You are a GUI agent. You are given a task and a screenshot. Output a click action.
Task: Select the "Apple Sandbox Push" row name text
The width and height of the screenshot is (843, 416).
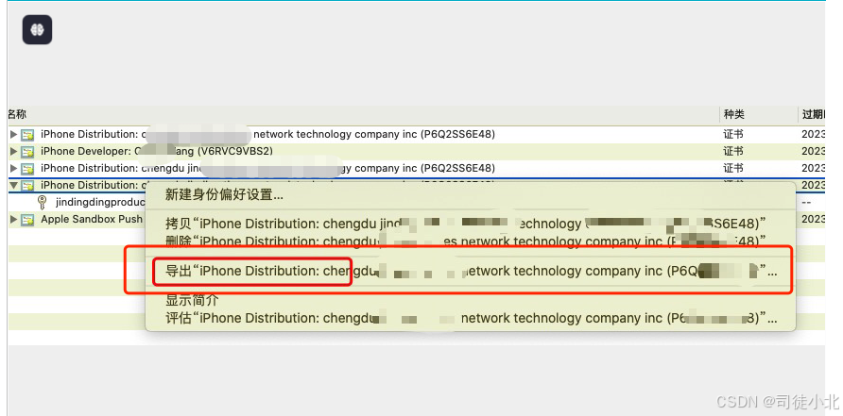click(x=92, y=219)
